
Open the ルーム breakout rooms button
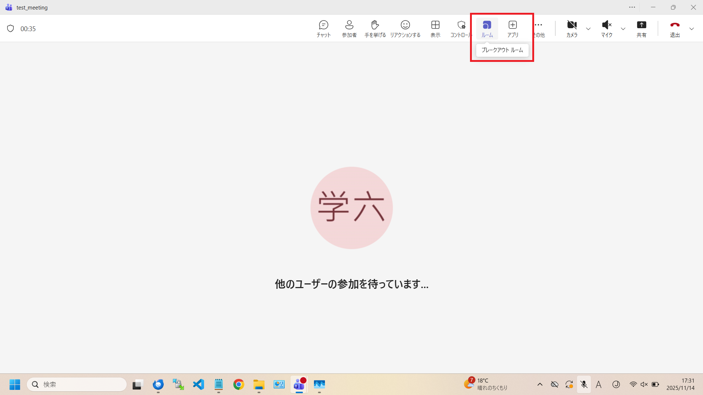(x=487, y=29)
